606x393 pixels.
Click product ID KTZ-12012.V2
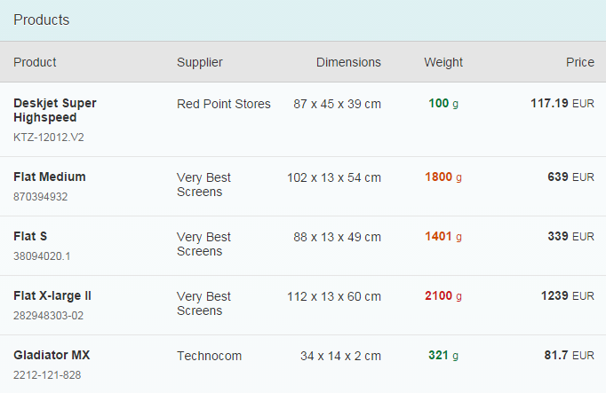49,138
